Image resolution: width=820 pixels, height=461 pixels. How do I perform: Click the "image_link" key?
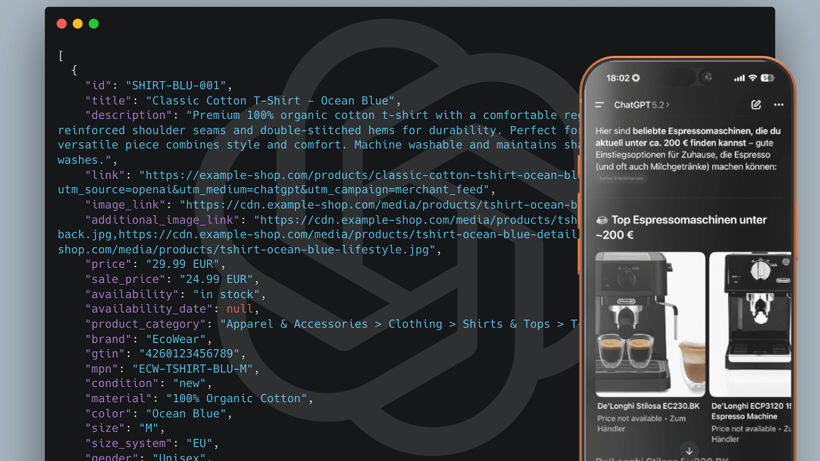tap(125, 205)
